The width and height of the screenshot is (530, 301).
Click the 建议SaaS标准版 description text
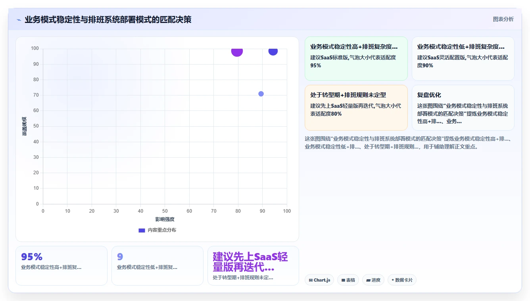pos(353,61)
